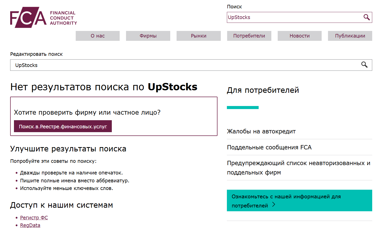Click the teal accent bar under «Для потребителей»
375x228 pixels.
click(x=243, y=107)
